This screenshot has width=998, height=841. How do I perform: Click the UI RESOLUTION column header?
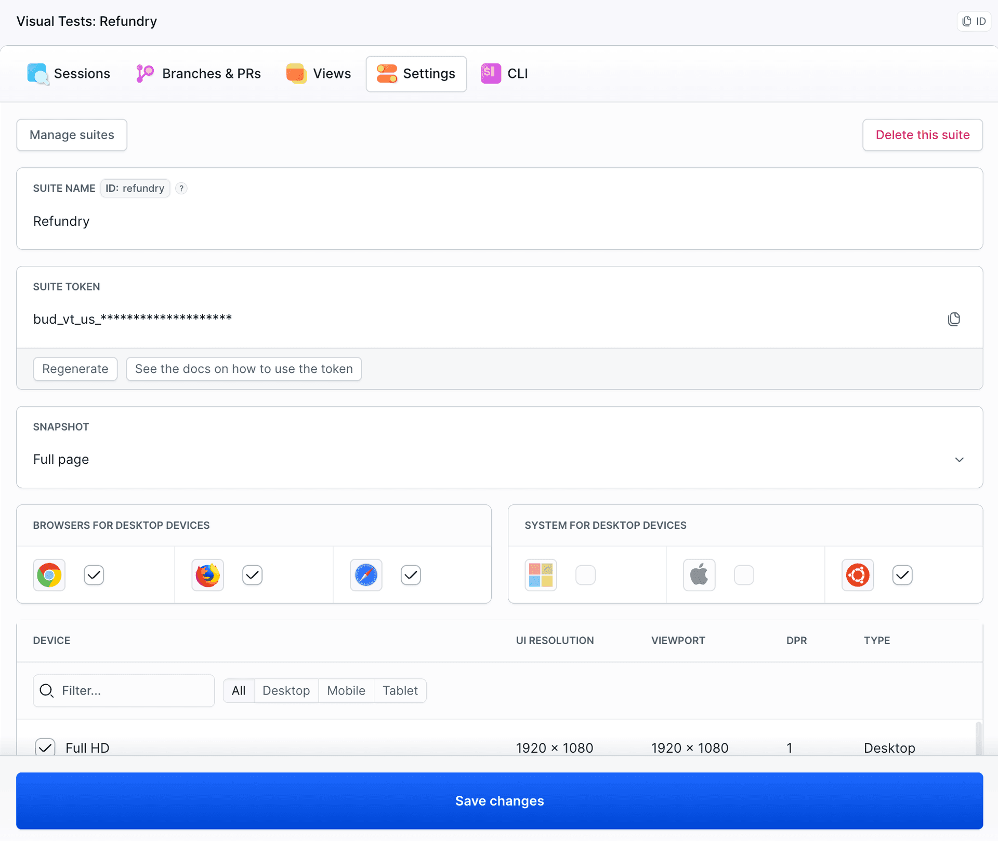point(555,640)
